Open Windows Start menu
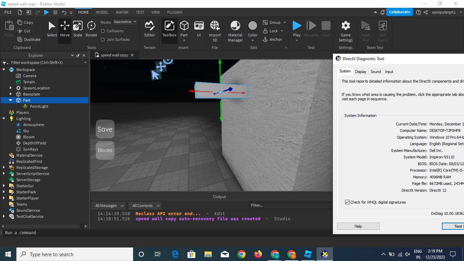Screen dimensions: 464x261 8,254
